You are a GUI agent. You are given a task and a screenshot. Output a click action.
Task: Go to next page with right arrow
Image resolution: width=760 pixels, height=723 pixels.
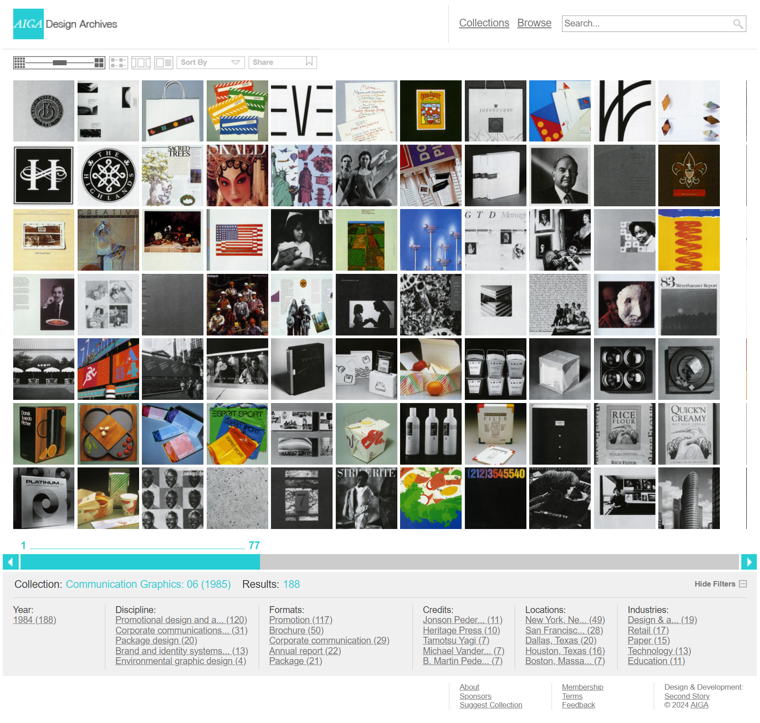point(749,562)
